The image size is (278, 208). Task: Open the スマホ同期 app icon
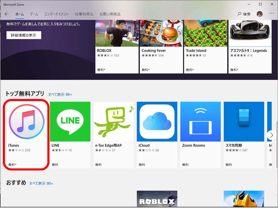coord(244,121)
